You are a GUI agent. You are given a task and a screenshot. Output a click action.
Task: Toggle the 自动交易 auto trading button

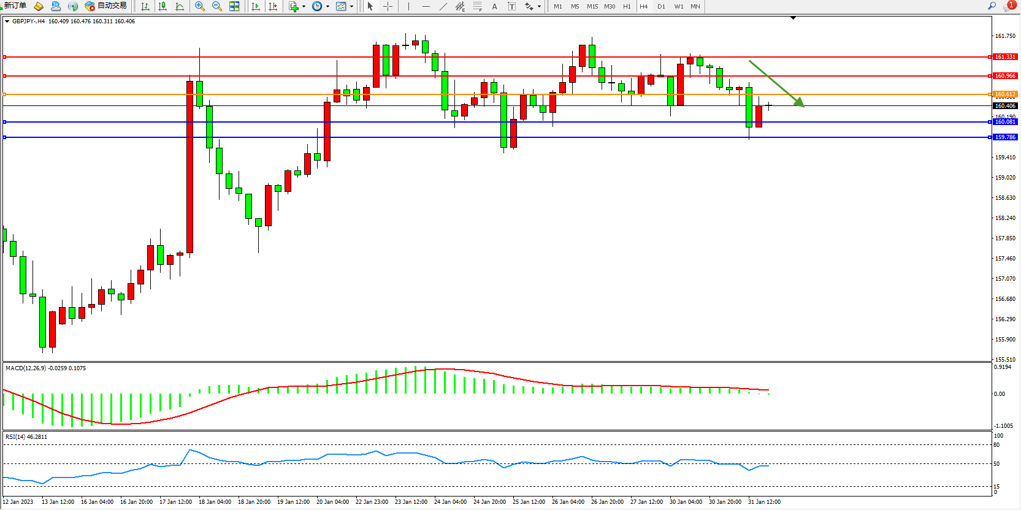(106, 6)
